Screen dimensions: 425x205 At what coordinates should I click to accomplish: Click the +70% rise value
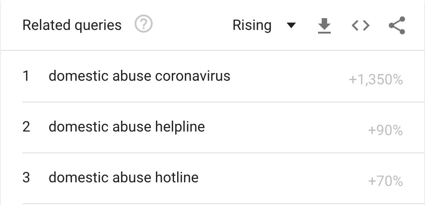pos(386,181)
